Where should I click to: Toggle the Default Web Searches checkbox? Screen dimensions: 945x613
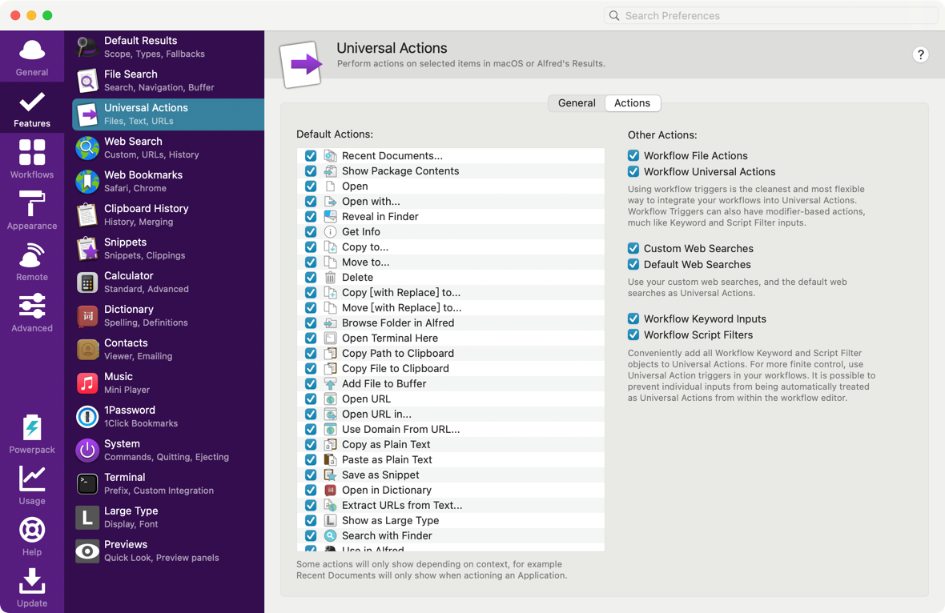tap(633, 265)
